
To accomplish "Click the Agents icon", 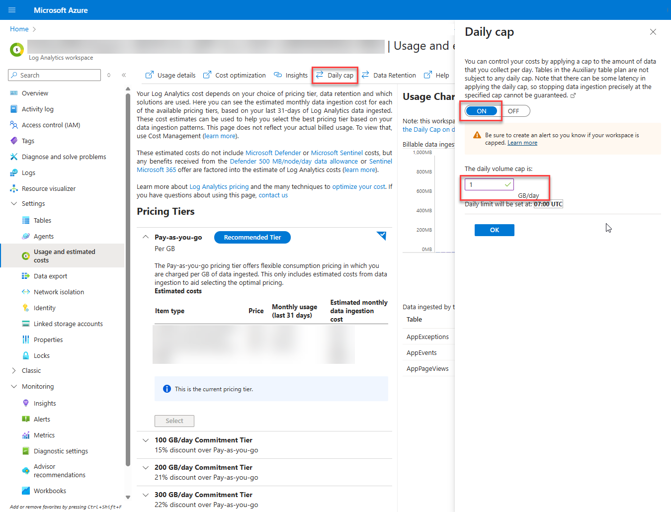I will click(26, 236).
